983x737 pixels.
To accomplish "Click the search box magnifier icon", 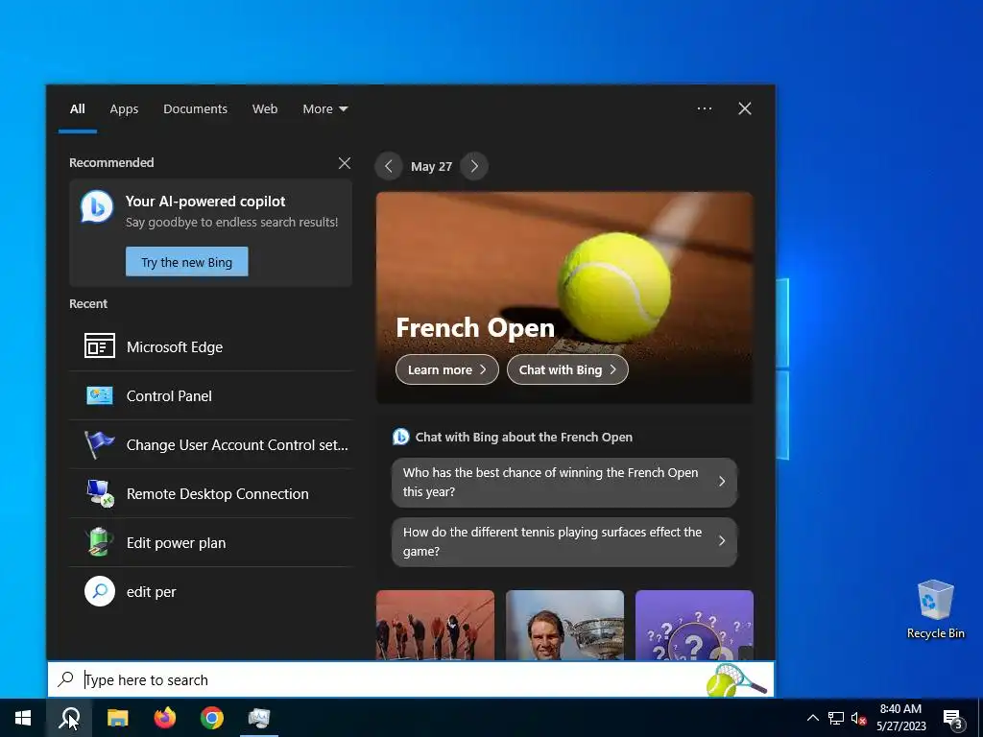I will 66,679.
